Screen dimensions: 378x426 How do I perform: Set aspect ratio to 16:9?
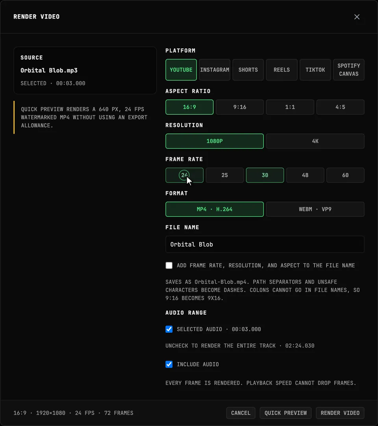click(x=189, y=107)
